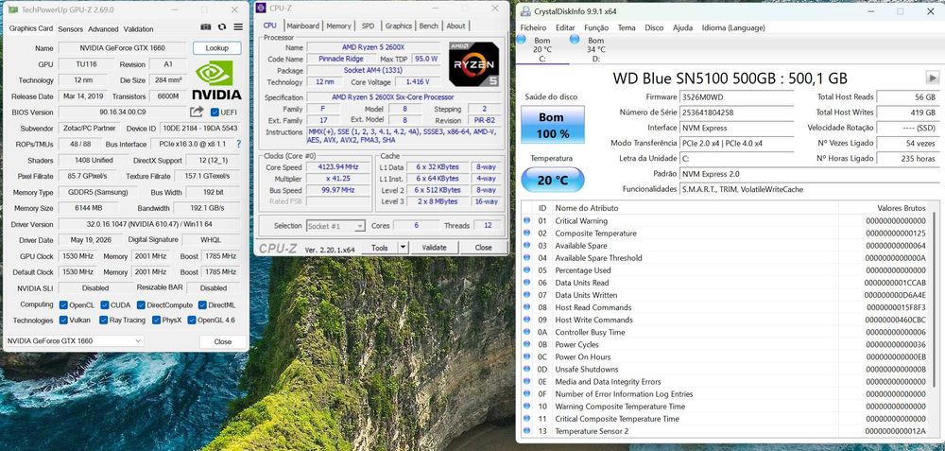Open the Tema menu in CrystalDiskInfo
Screen dimensions: 945x451
click(x=627, y=27)
